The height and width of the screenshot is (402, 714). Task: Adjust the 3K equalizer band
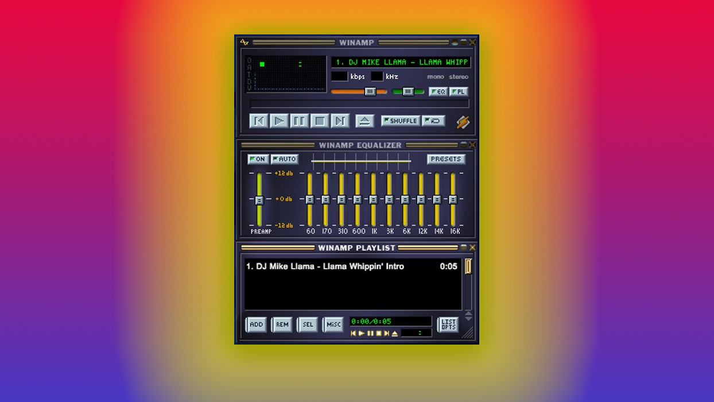click(x=389, y=199)
